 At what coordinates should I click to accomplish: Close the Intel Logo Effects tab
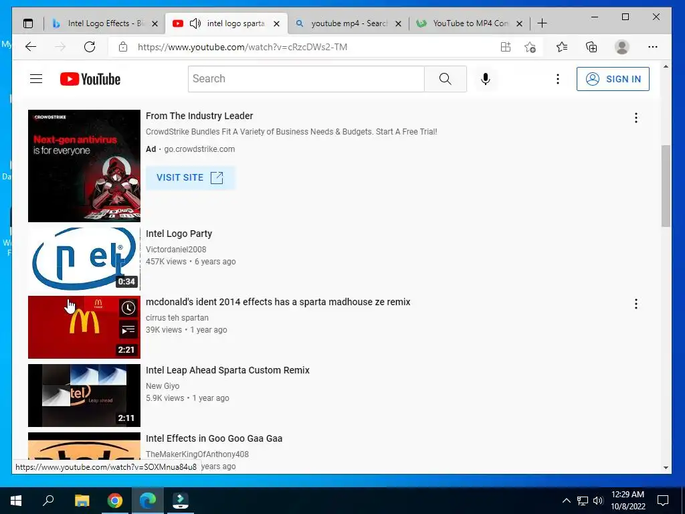point(155,23)
